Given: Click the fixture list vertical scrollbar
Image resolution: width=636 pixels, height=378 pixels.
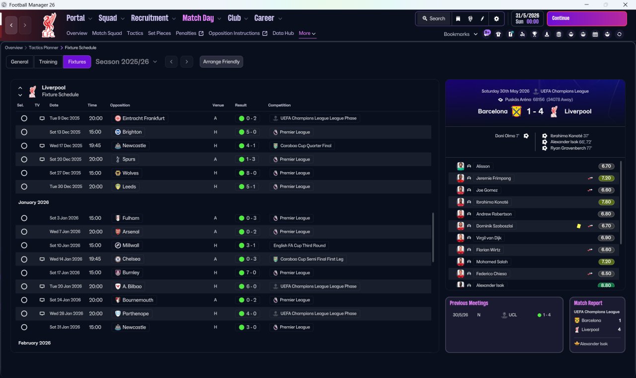Looking at the screenshot, I should [433, 237].
